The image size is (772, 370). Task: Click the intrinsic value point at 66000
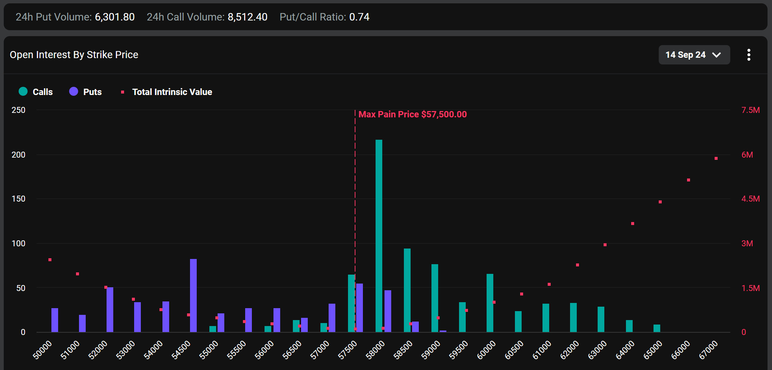tap(689, 180)
